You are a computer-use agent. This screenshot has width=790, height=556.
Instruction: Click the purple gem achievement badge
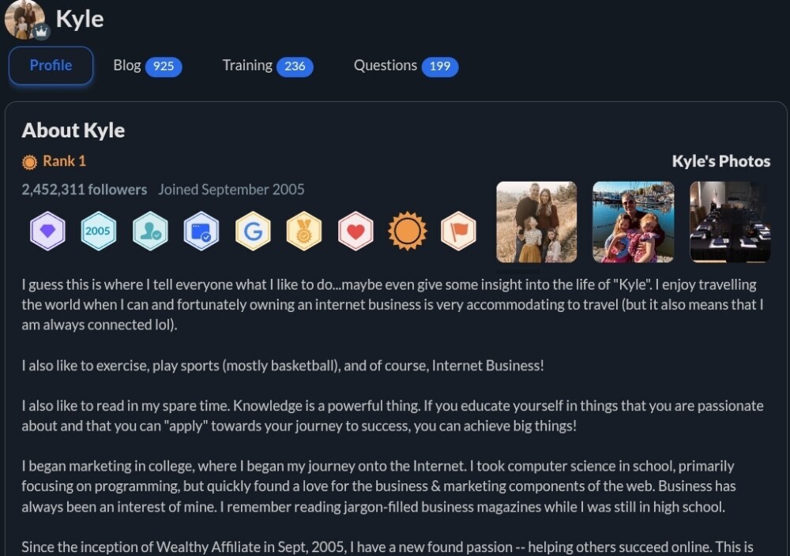coord(47,231)
